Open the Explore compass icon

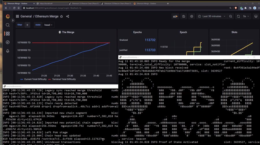click(x=8, y=42)
